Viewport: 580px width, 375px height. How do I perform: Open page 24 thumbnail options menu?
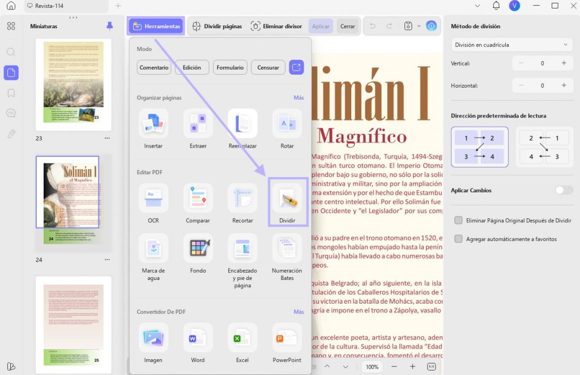point(107,260)
